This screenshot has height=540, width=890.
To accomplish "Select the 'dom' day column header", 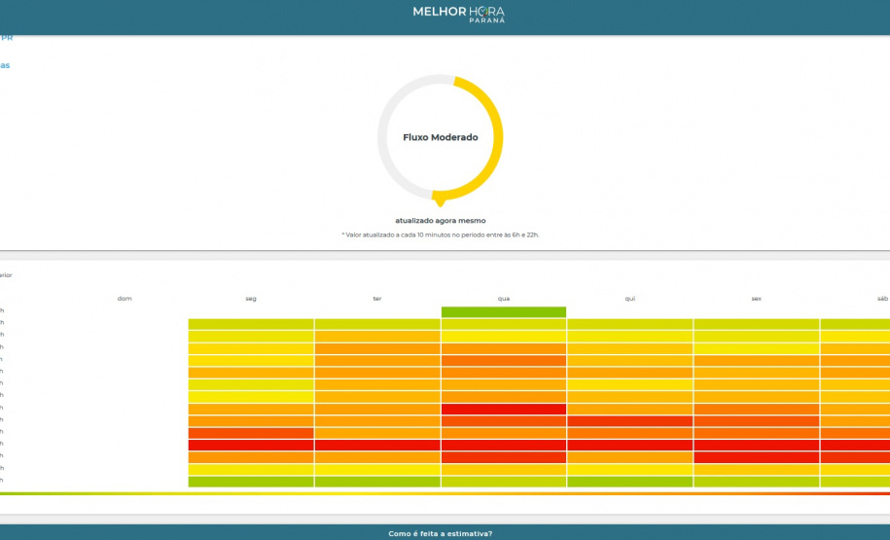I will [125, 299].
